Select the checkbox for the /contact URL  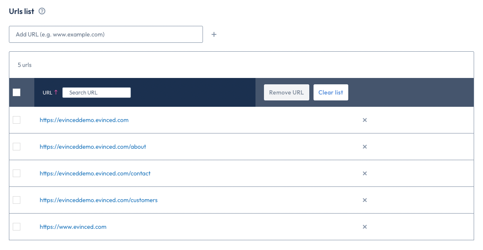(17, 173)
